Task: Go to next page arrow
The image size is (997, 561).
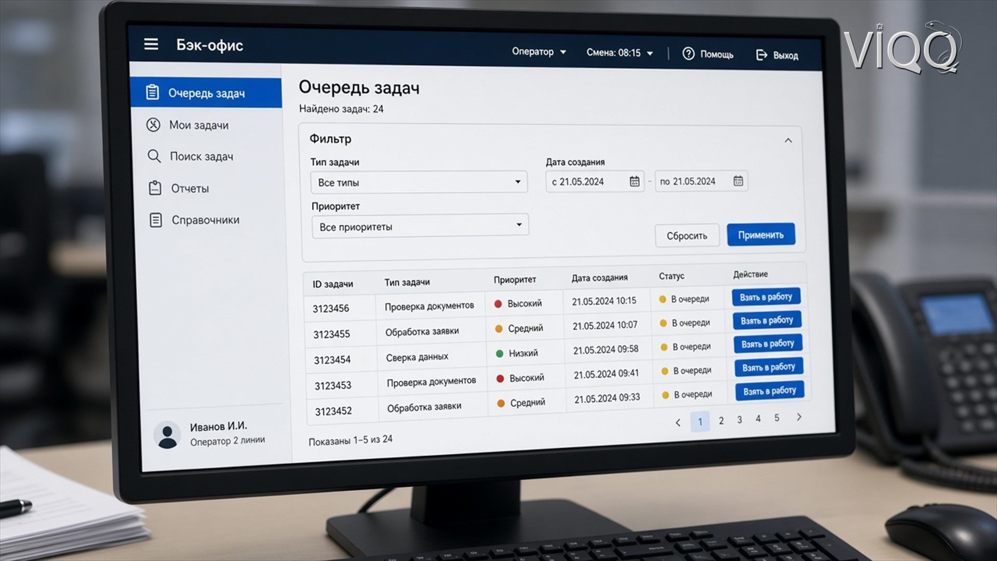Action: point(799,417)
